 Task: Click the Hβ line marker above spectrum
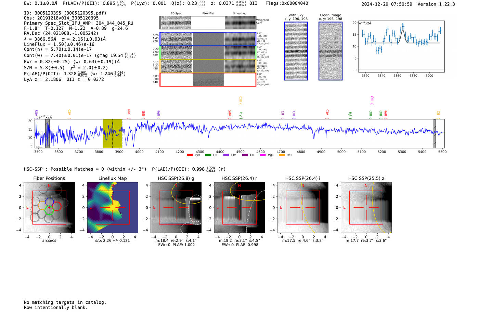tap(350, 115)
